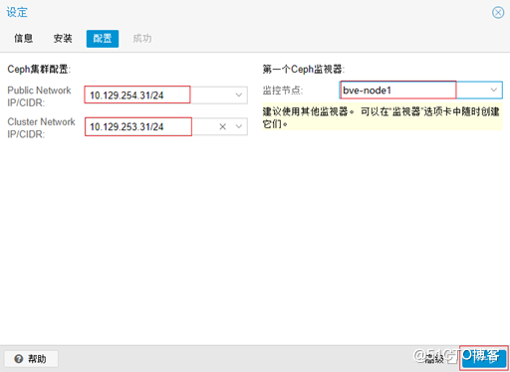Switch to the 信息 tab
Viewport: 510px width, 372px height.
point(23,39)
